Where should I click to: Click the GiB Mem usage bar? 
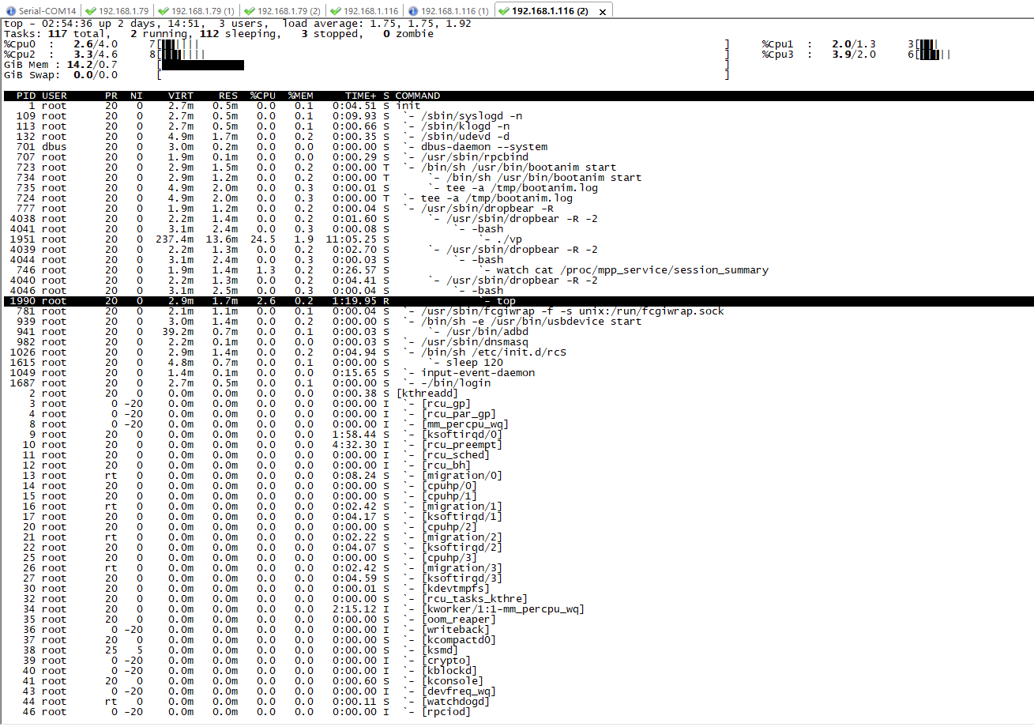203,65
